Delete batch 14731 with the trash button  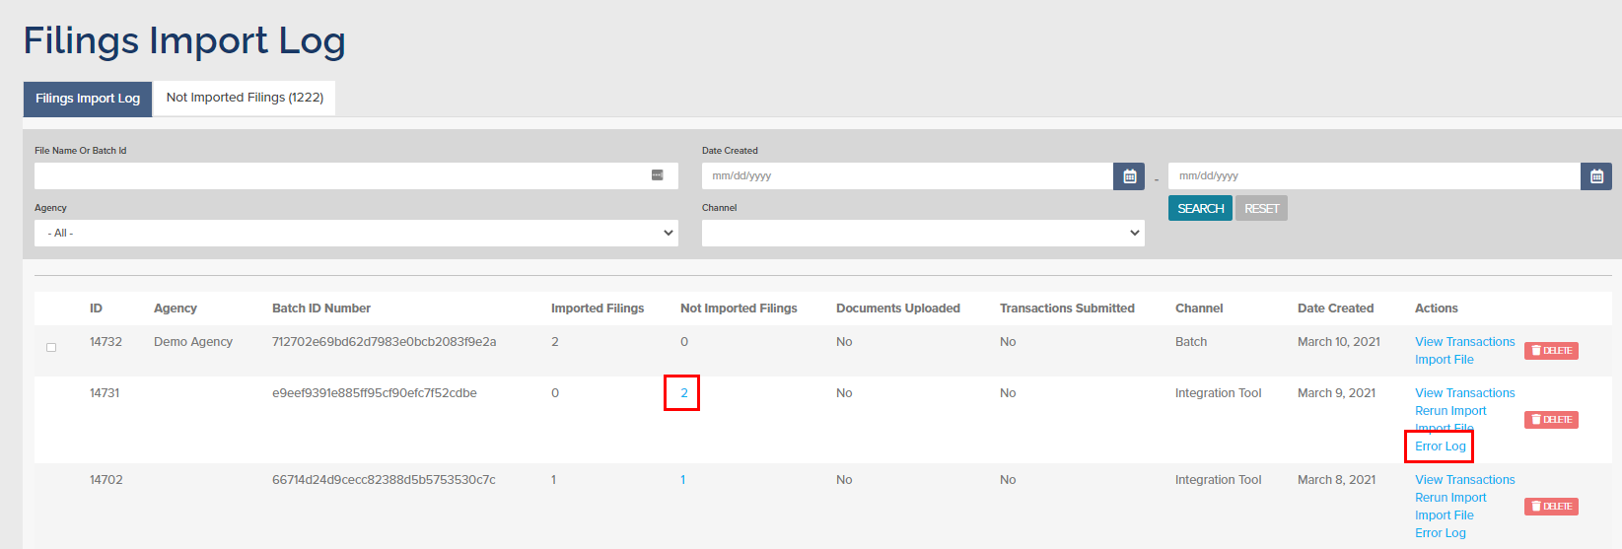click(x=1551, y=420)
